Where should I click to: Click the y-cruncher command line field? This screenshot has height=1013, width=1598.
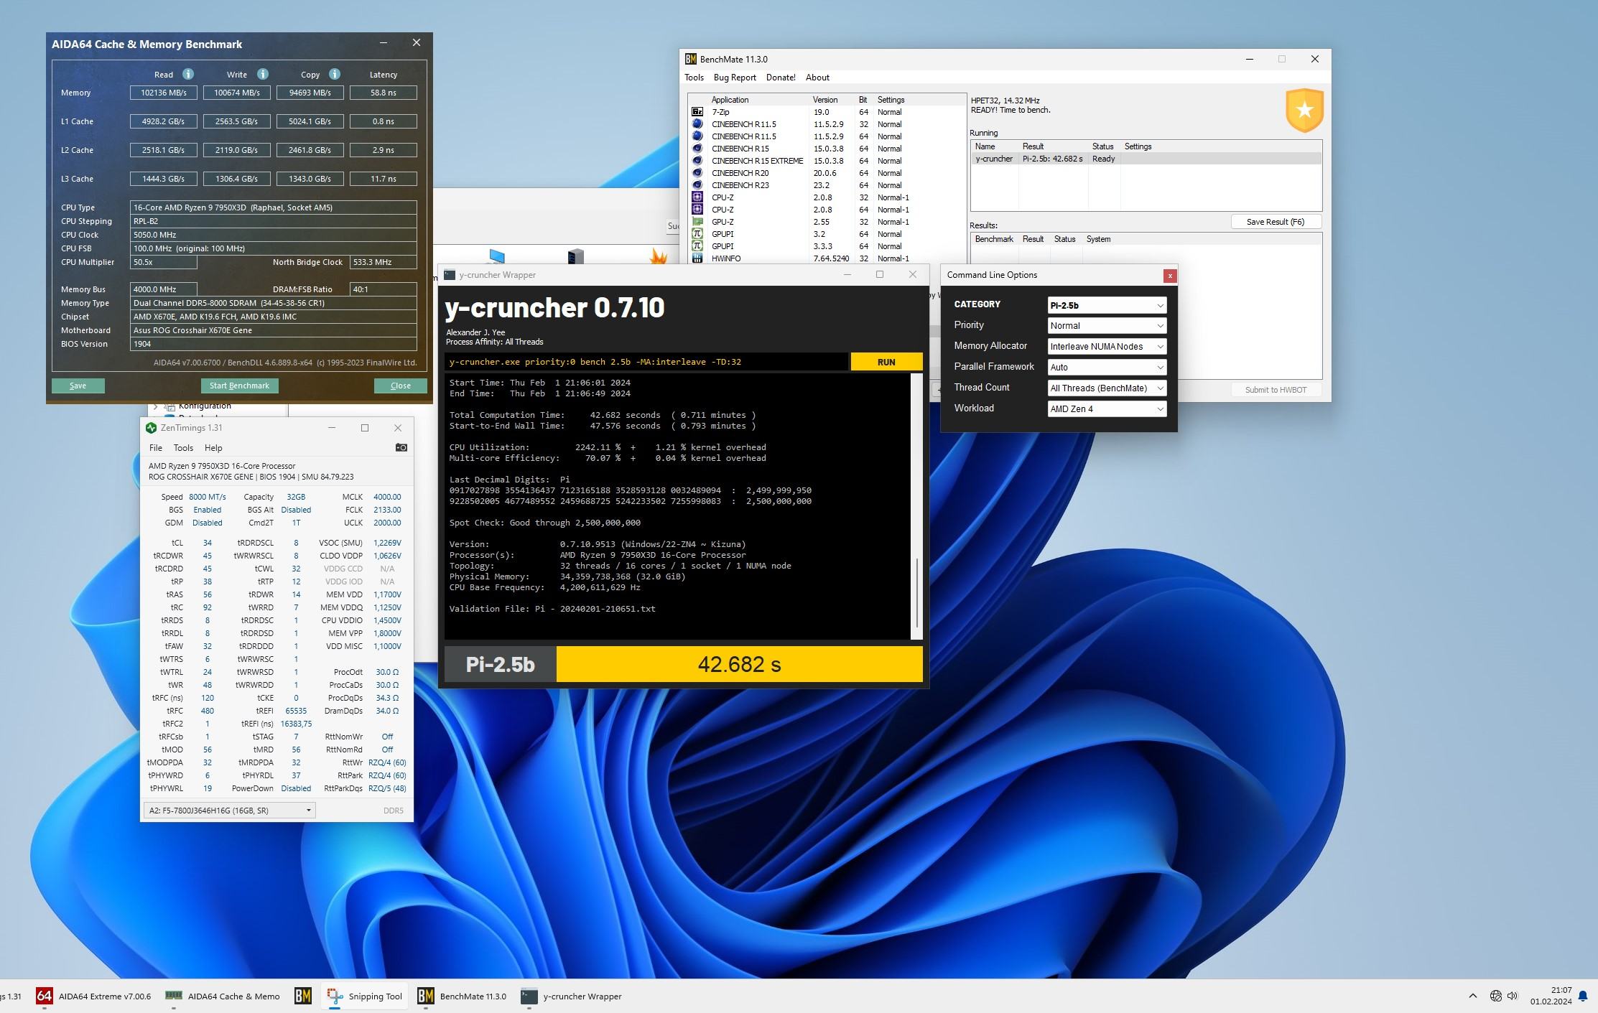click(646, 362)
